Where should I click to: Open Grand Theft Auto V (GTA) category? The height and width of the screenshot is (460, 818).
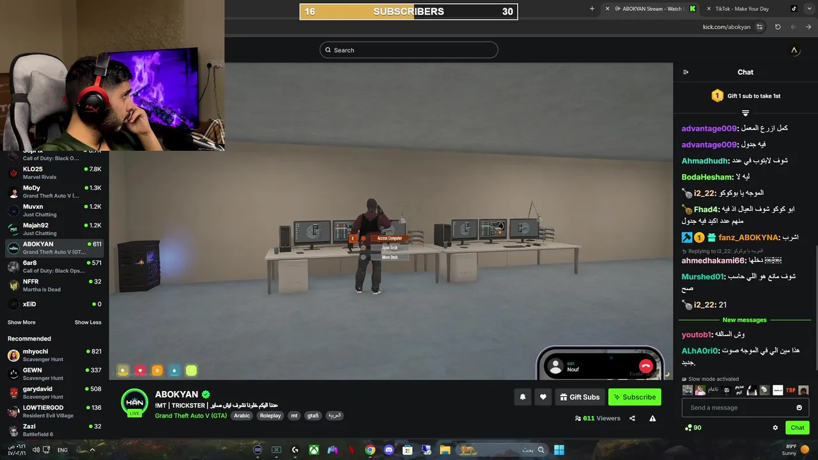click(x=190, y=415)
